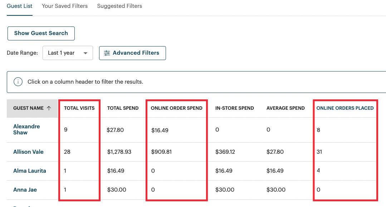This screenshot has height=207, width=386.
Task: Open the Date Range dropdown
Action: pos(68,53)
